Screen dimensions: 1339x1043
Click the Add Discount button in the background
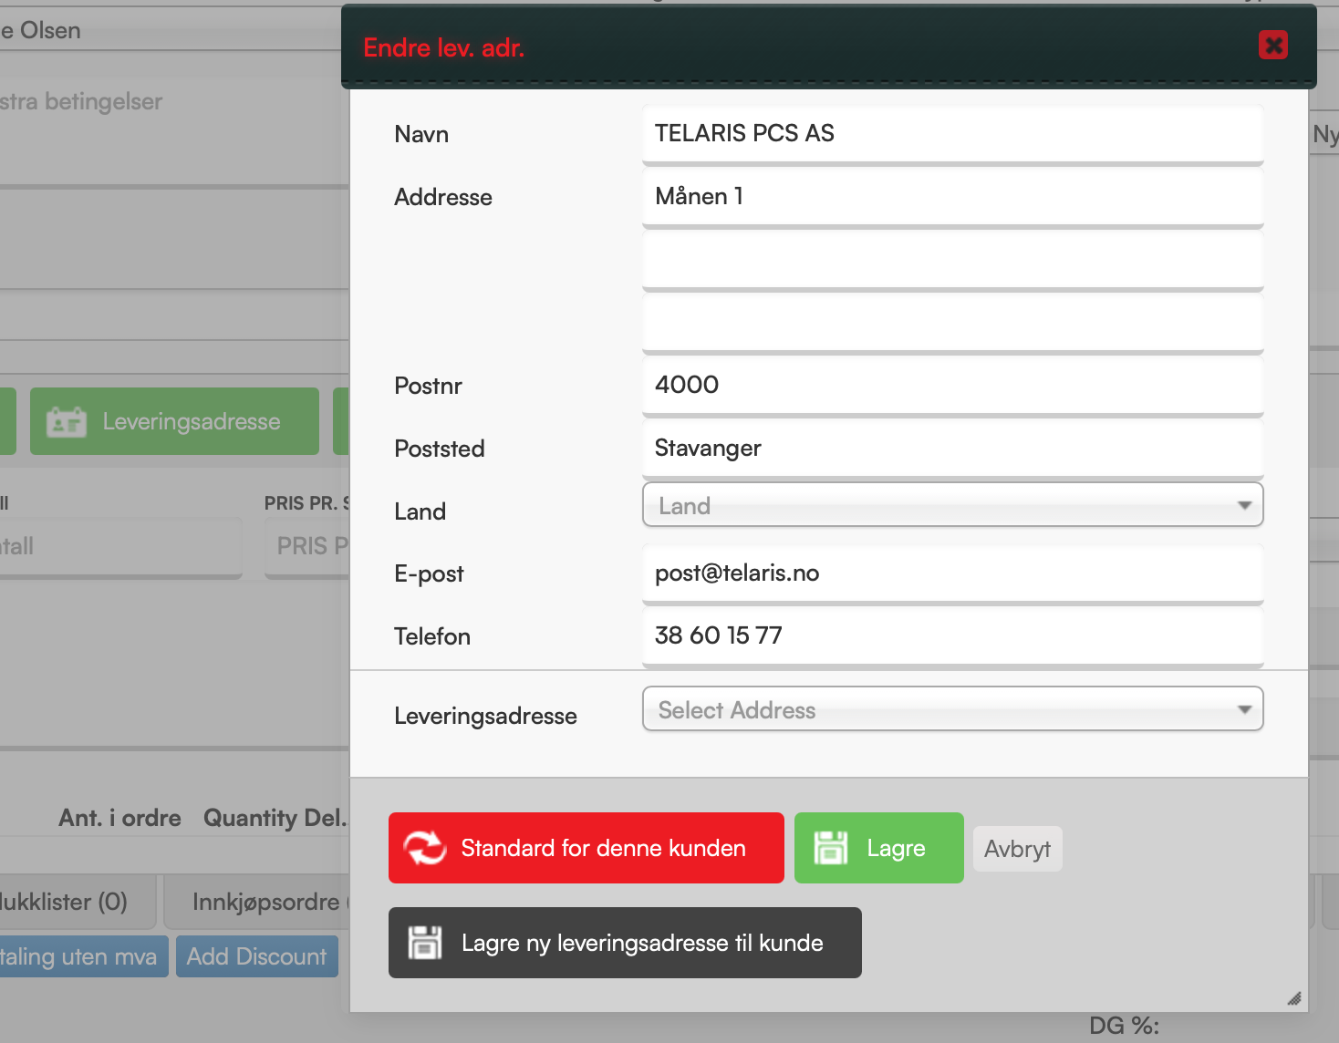257,956
